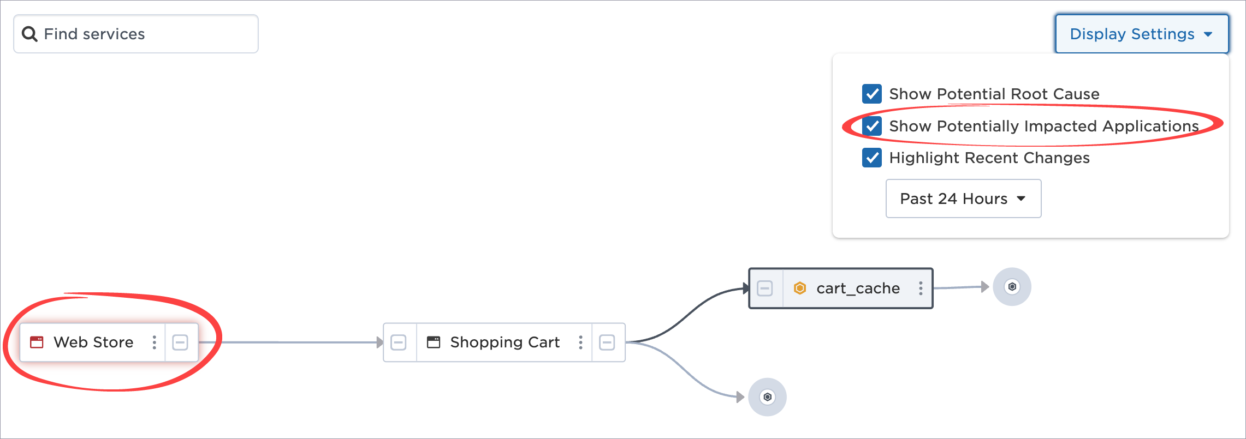
Task: Collapse cart_cache upstream minus button
Action: pos(765,288)
